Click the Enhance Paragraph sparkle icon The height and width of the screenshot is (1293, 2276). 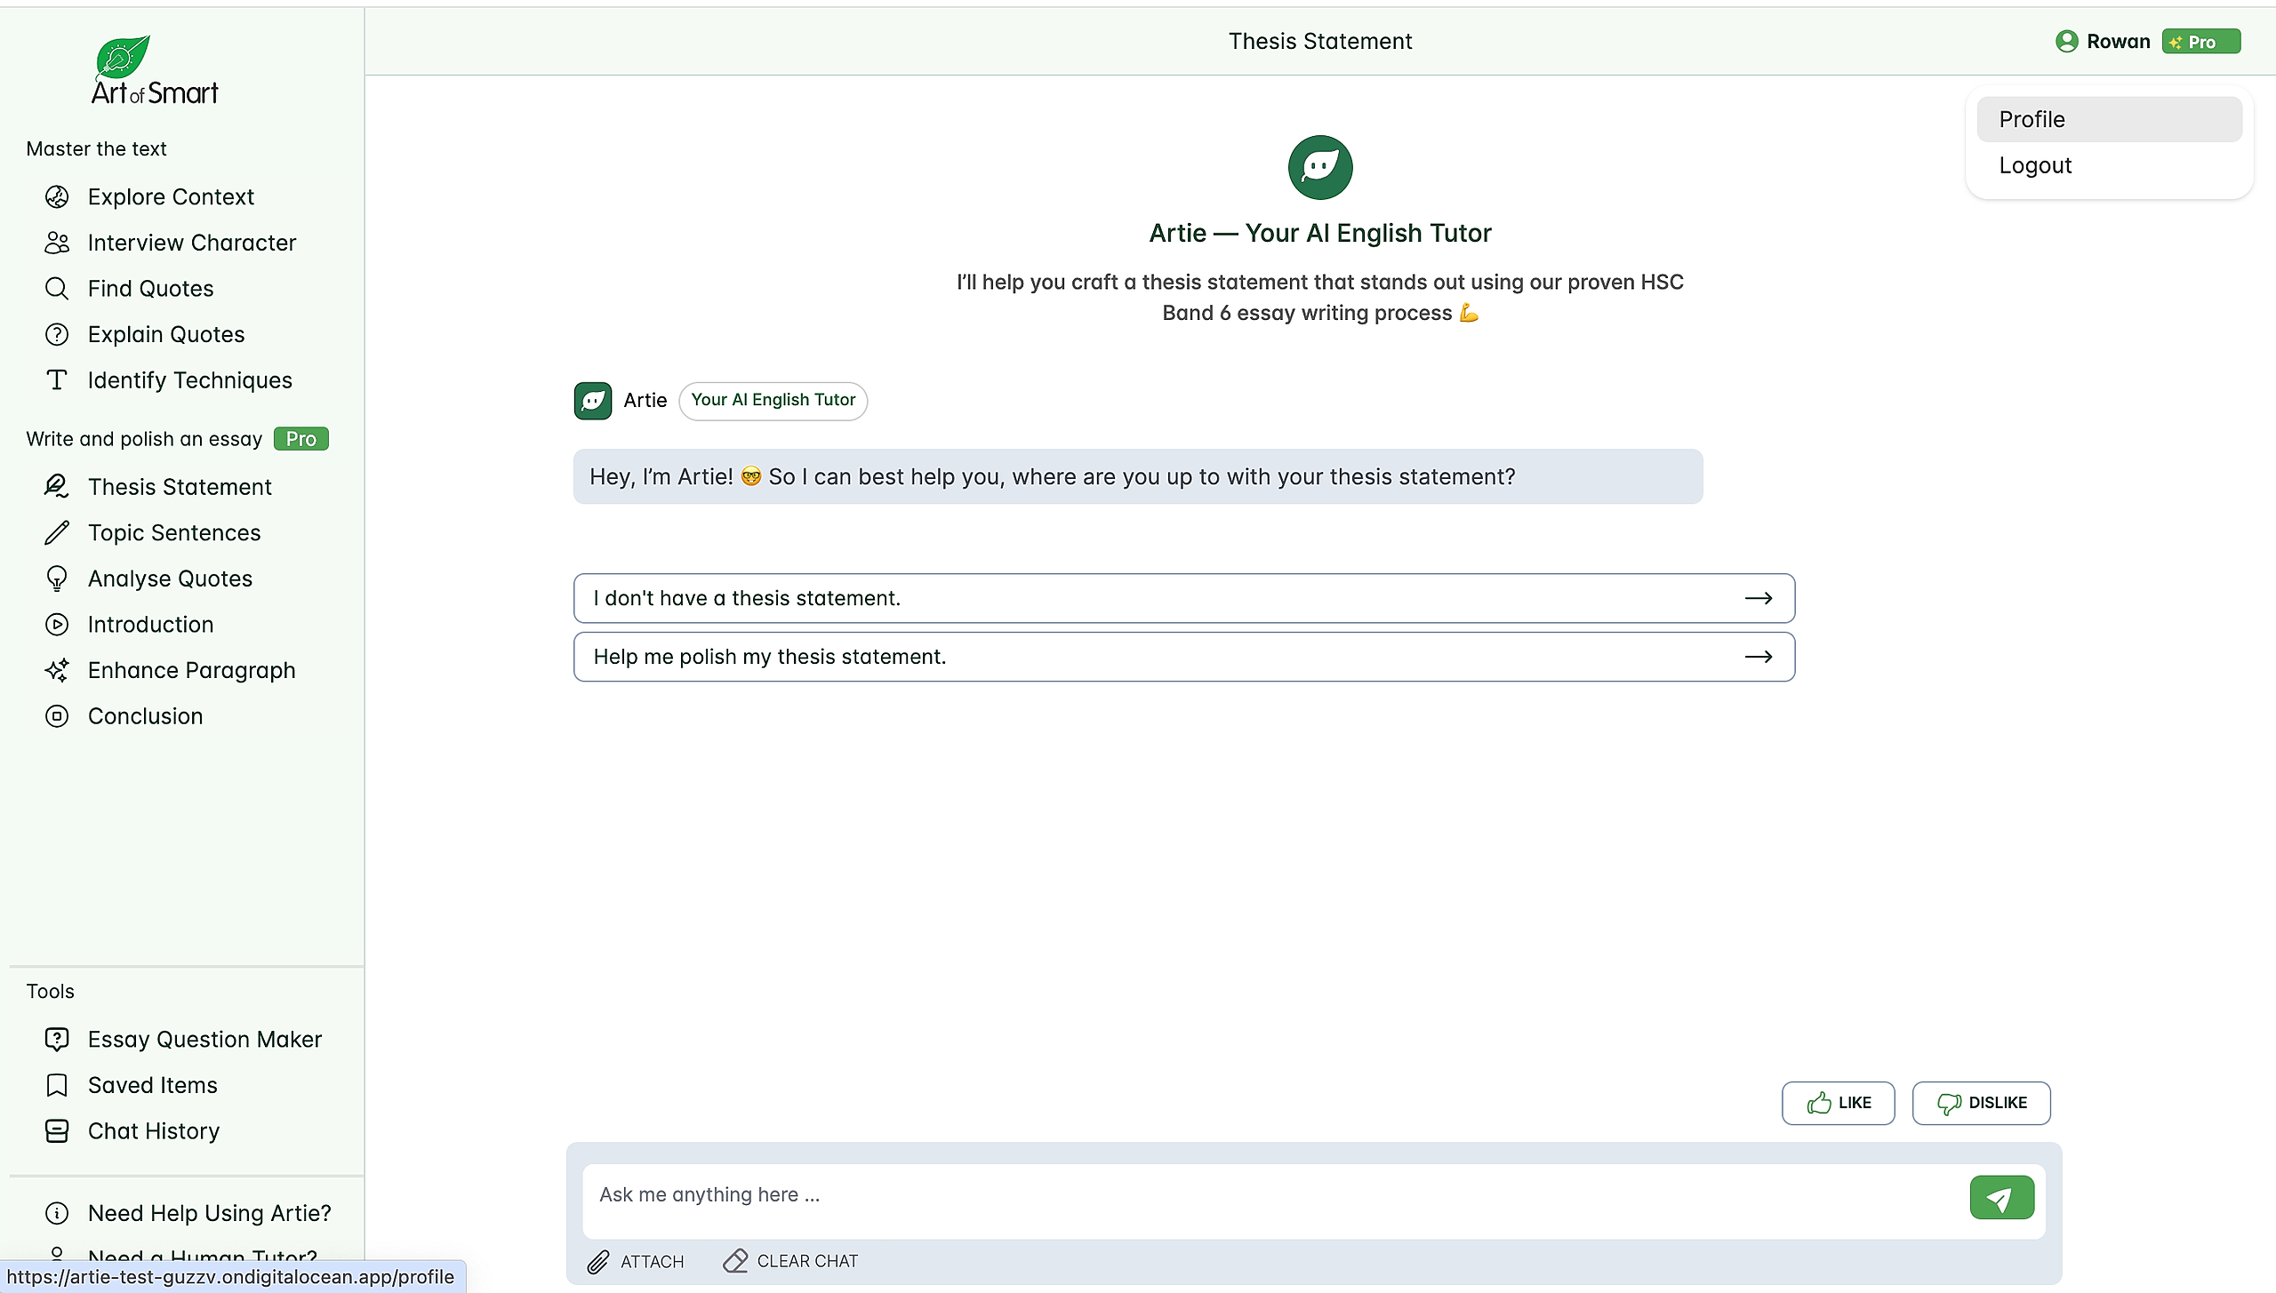pyautogui.click(x=57, y=670)
